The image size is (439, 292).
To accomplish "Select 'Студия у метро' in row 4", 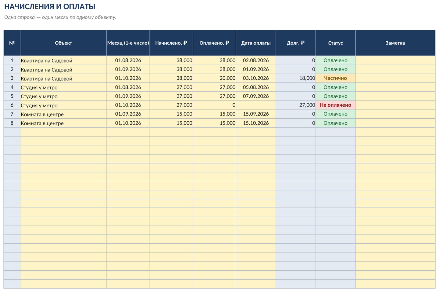I will pyautogui.click(x=63, y=87).
